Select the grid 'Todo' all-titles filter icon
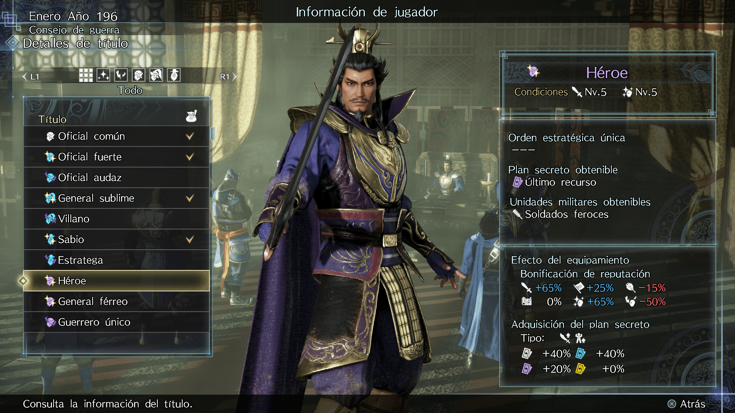 tap(86, 75)
